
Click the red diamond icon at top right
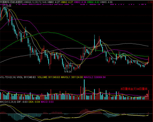click(149, 2)
